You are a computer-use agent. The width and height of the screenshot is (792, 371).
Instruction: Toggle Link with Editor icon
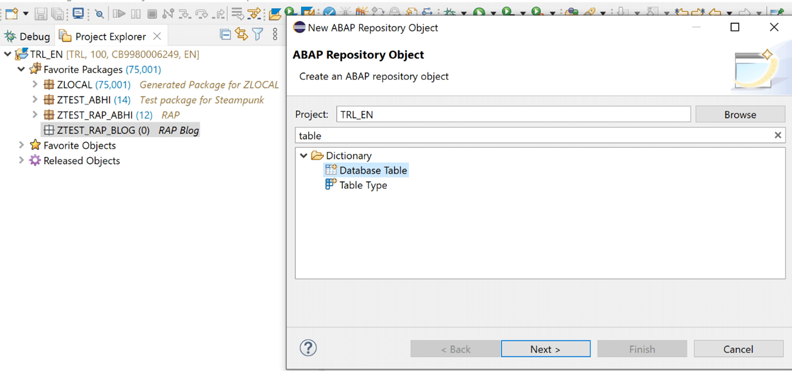click(241, 34)
